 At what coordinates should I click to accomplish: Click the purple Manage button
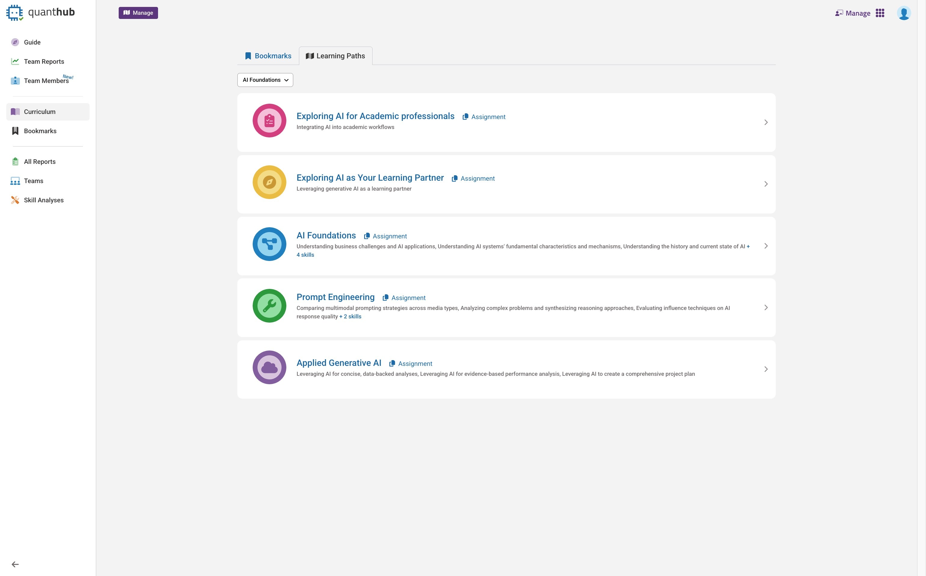[138, 13]
